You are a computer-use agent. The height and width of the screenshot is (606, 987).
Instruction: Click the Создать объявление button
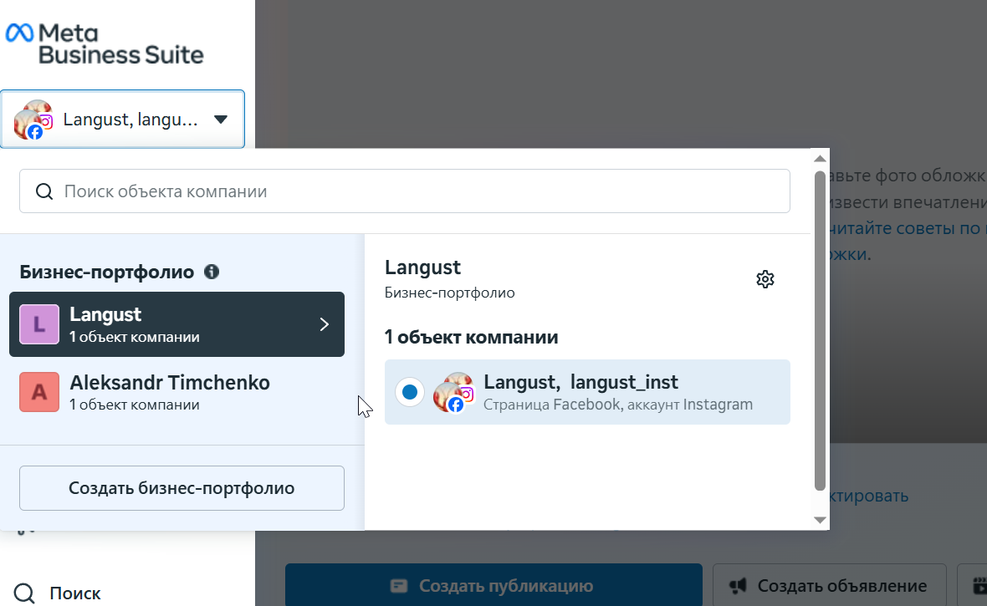coord(829,585)
